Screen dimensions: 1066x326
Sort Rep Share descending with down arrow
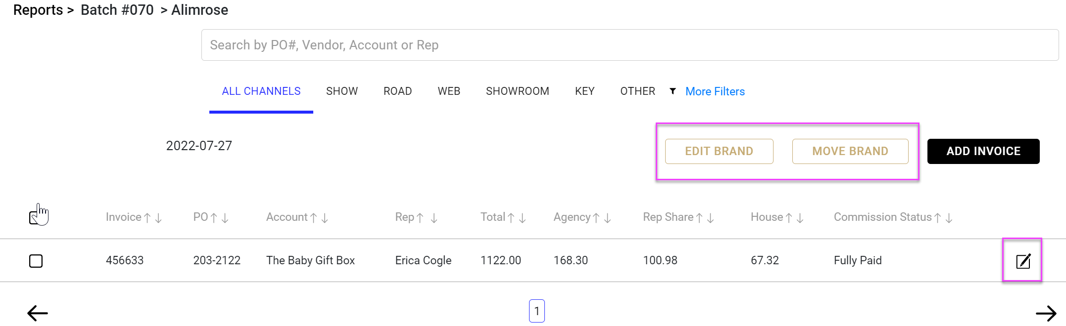coord(711,218)
